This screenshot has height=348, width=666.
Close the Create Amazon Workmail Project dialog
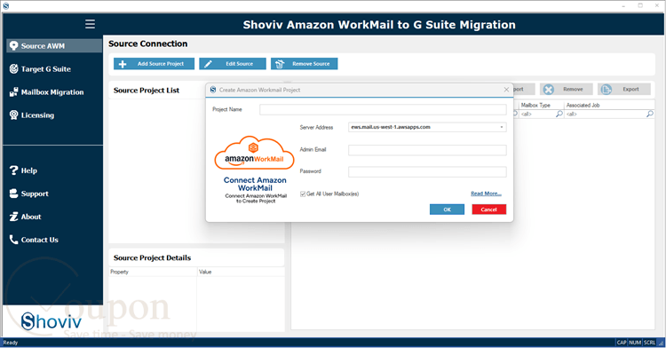click(506, 90)
